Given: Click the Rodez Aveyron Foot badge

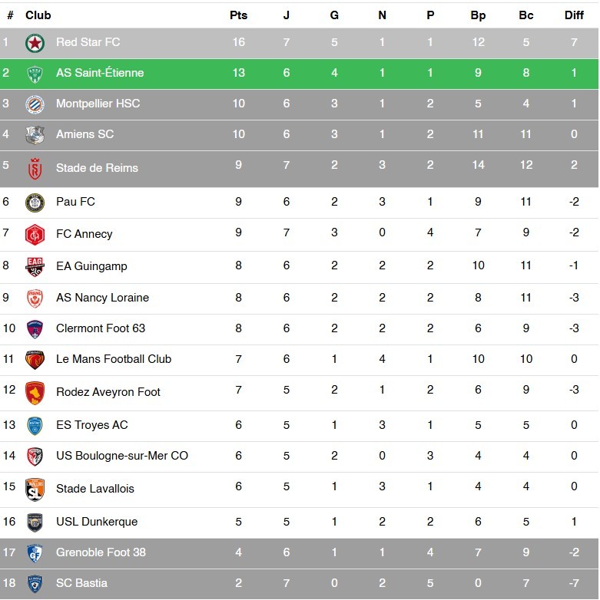Looking at the screenshot, I should [x=35, y=392].
